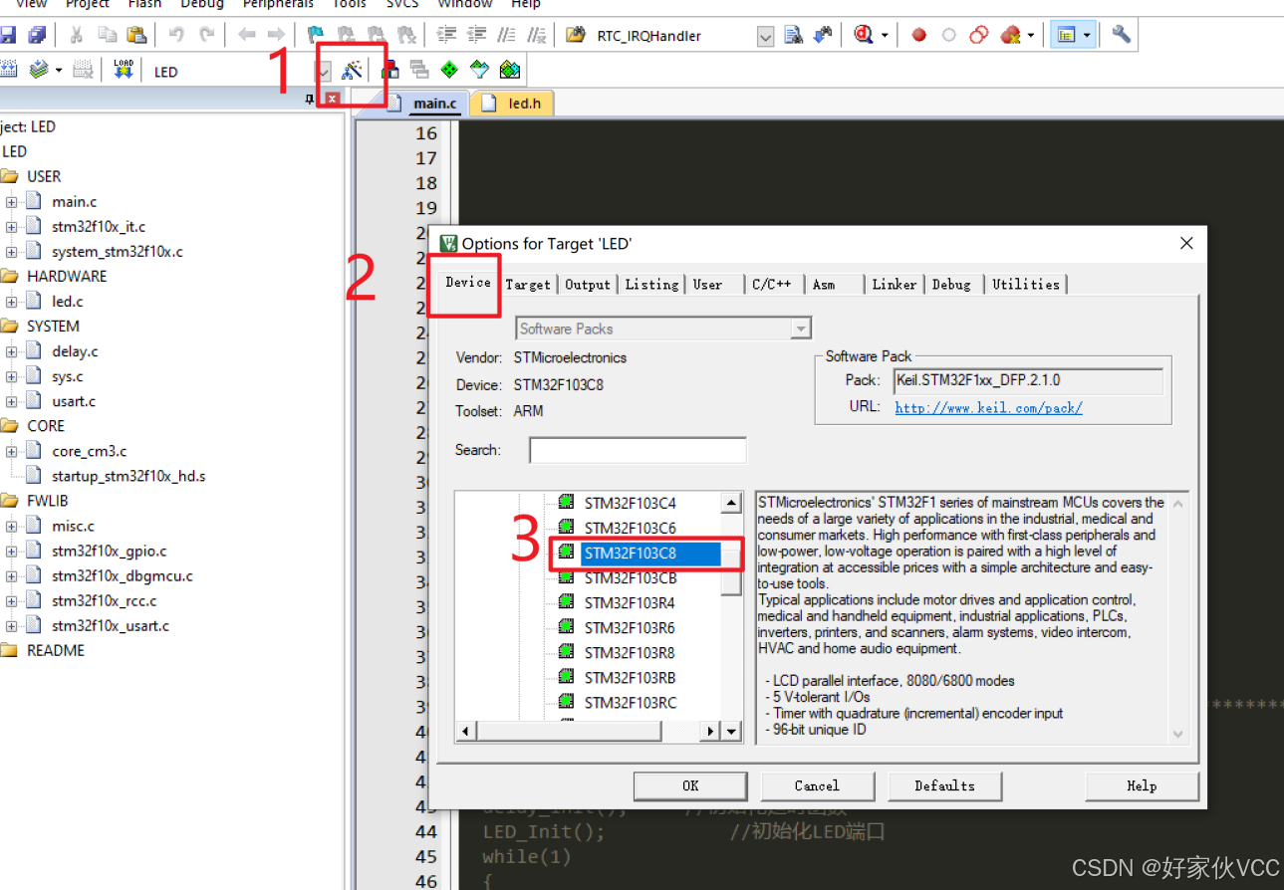
Task: Click Find icon next to RTC_IRQHandler
Action: [x=793, y=35]
